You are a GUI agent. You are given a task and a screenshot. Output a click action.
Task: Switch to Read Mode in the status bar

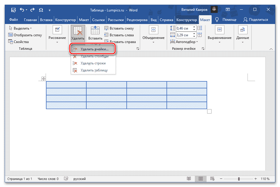(189, 179)
